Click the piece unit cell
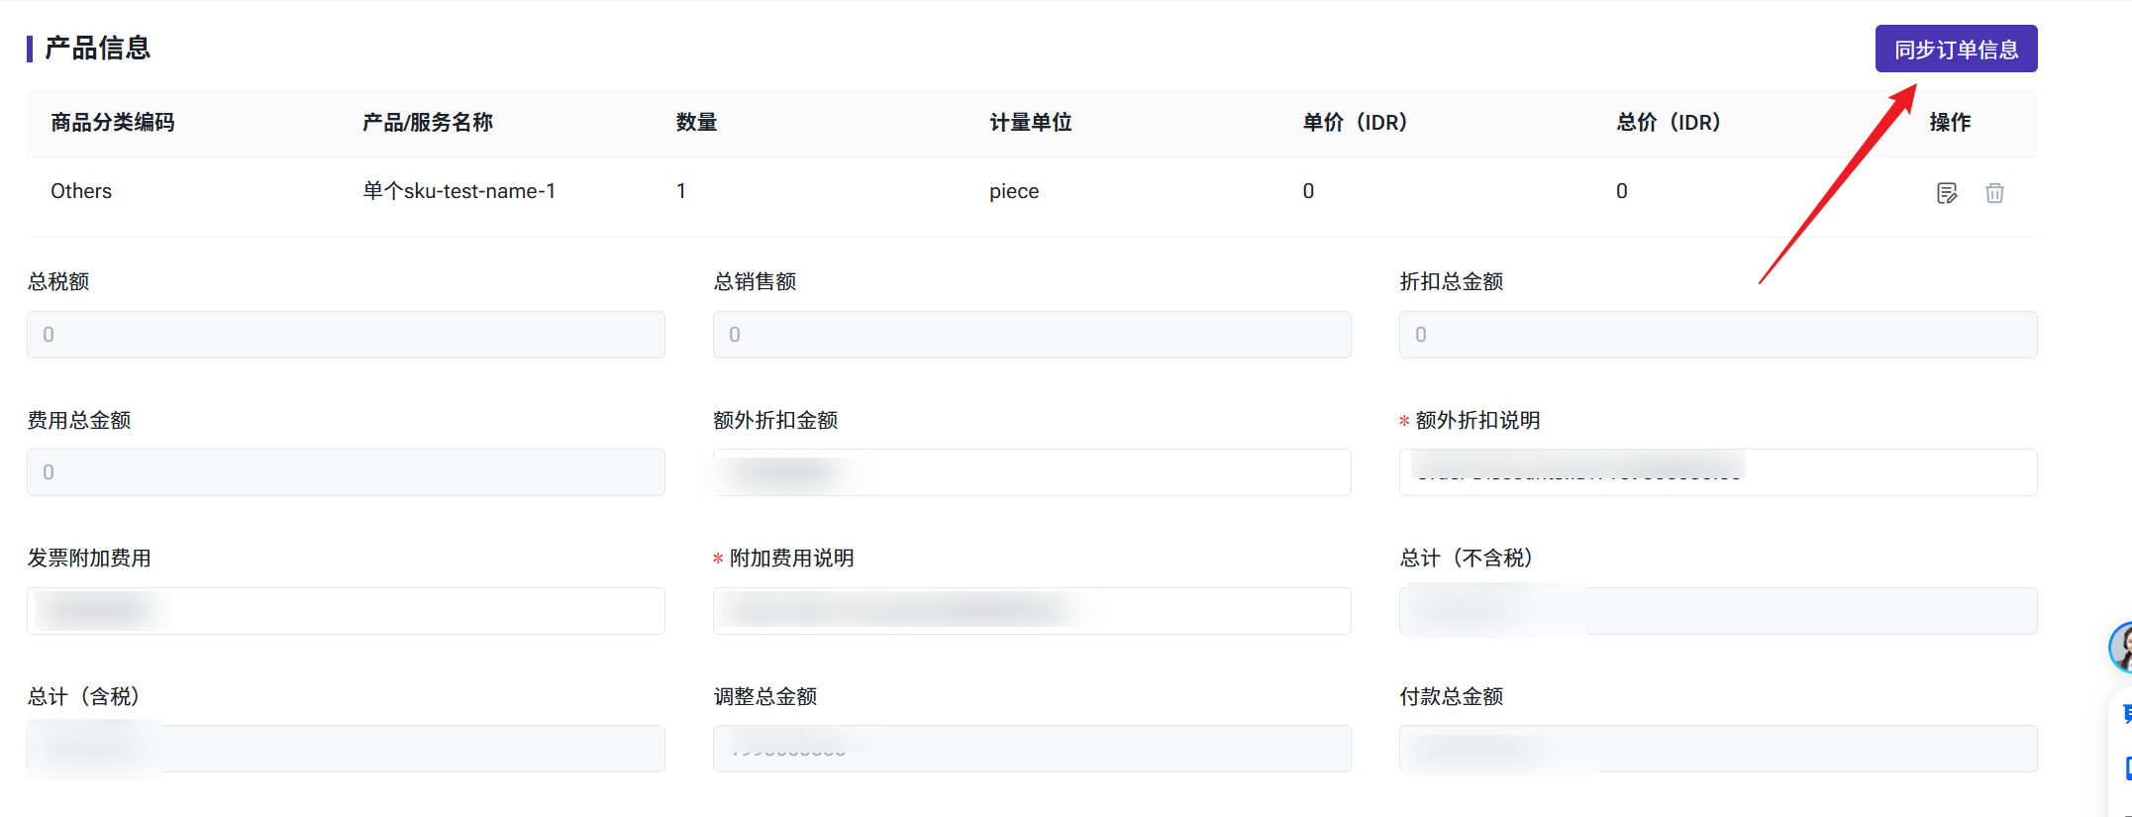 pos(1014,191)
